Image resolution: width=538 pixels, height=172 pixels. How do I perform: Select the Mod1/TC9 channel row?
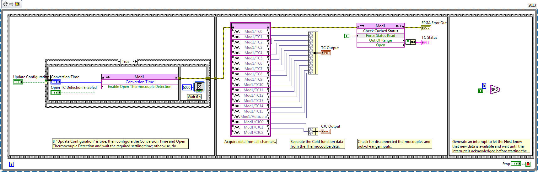[x=250, y=79]
